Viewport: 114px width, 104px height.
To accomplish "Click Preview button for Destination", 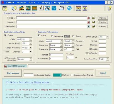I will point(103,26).
